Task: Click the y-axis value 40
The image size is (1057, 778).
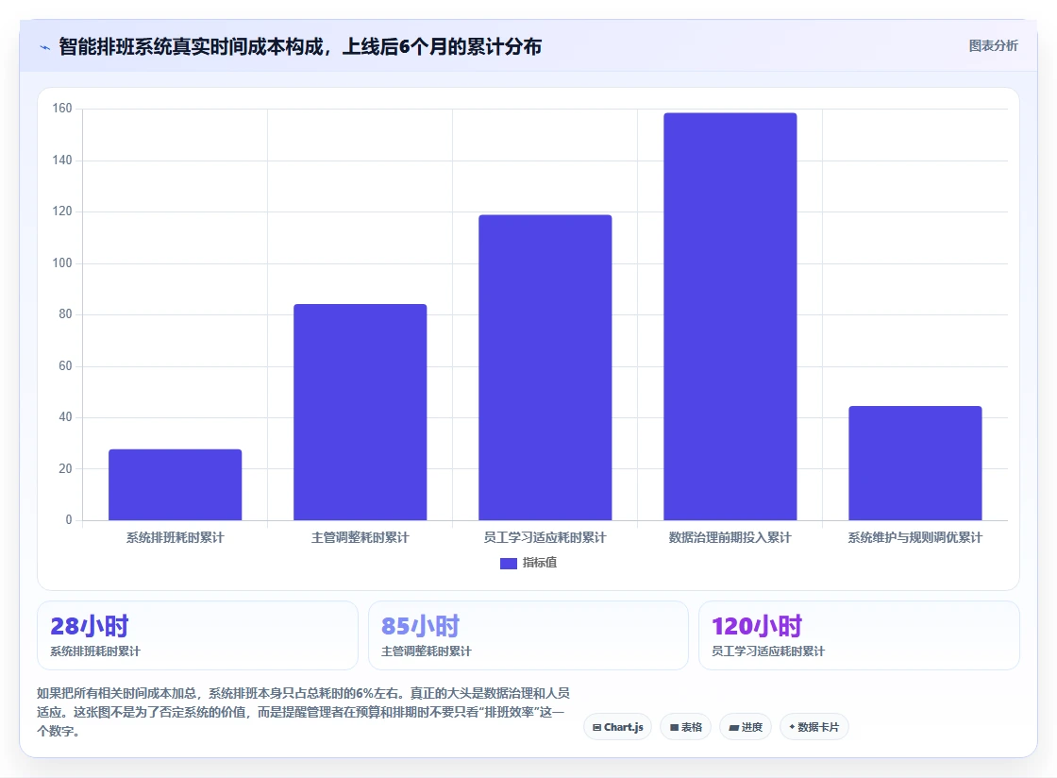Action: click(65, 417)
